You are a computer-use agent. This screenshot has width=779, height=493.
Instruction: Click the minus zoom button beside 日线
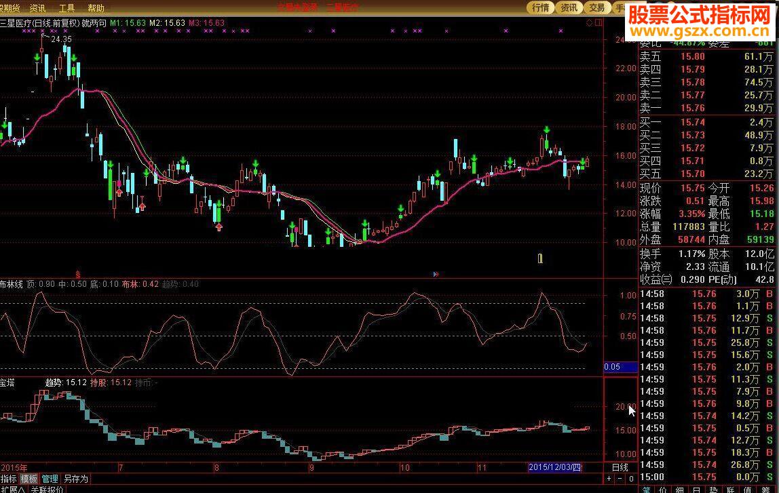pyautogui.click(x=620, y=479)
